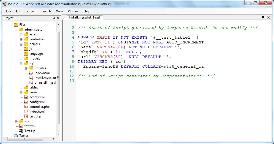Click the config.xml file icon
Viewport: 274px width, 144px height.
click(26, 102)
